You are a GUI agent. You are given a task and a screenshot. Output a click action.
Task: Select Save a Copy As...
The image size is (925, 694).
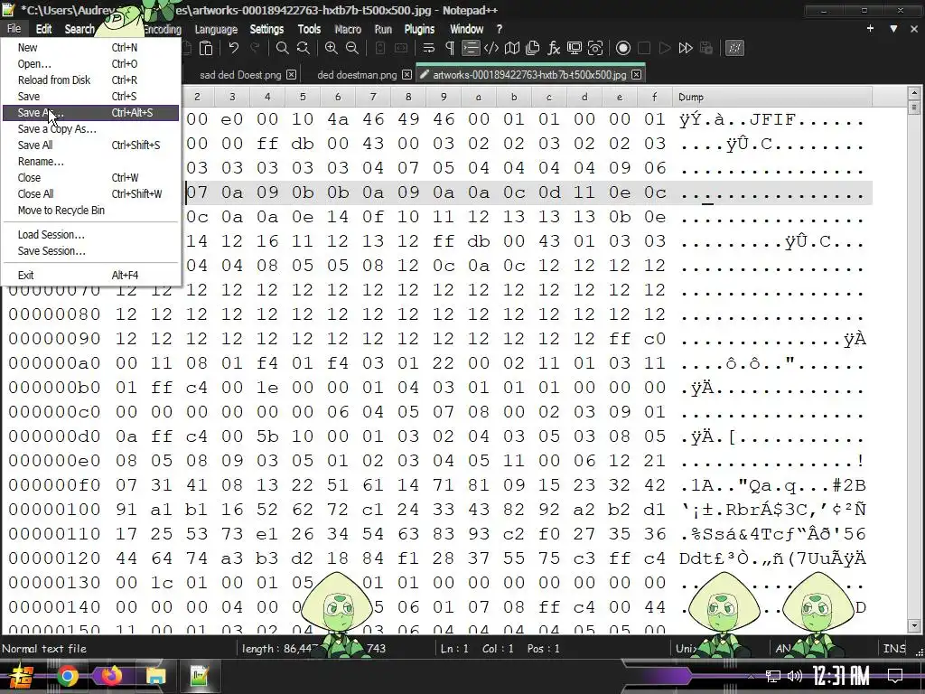click(x=90, y=128)
